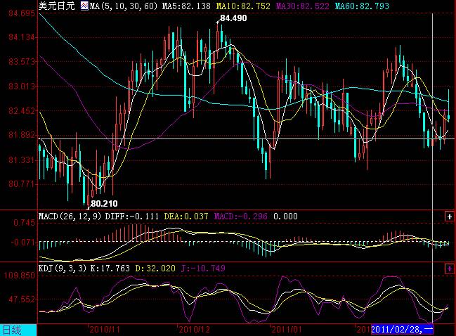Viewport: 456px width, 336px height.
Task: Click the MA60:82.793 value
Action: click(x=362, y=6)
